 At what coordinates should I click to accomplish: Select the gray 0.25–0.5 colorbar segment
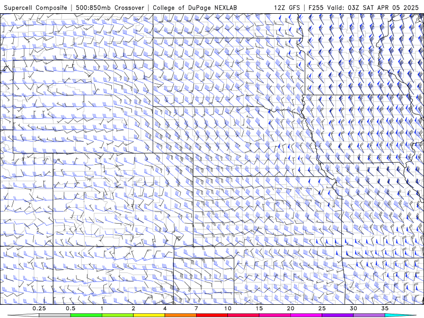pyautogui.click(x=55, y=315)
